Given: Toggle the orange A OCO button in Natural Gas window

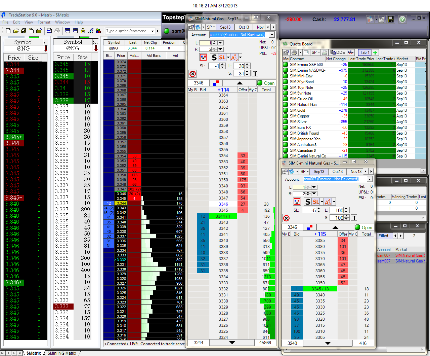Looking at the screenshot, I should point(234,57).
